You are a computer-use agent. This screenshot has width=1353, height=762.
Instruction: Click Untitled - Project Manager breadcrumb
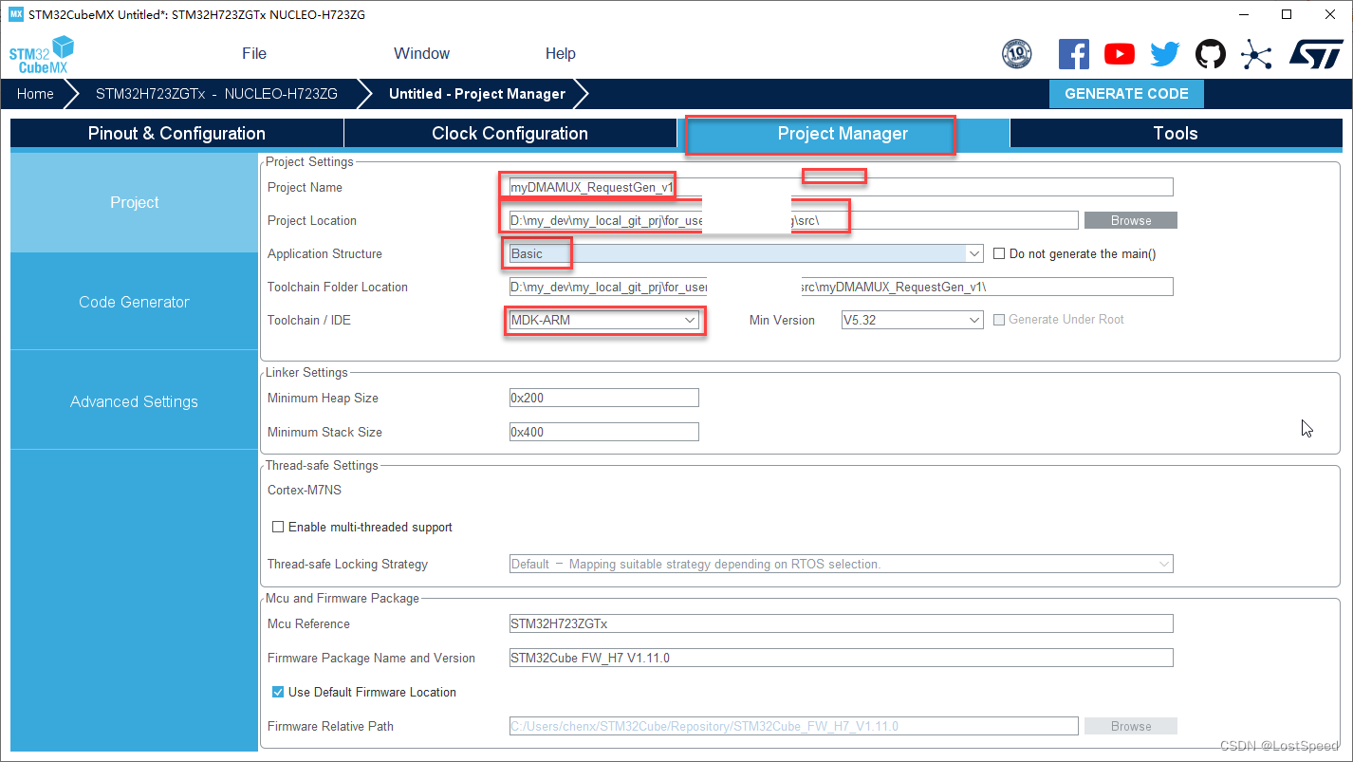click(x=477, y=94)
